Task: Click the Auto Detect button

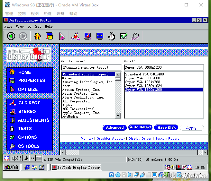Action: coord(140,127)
